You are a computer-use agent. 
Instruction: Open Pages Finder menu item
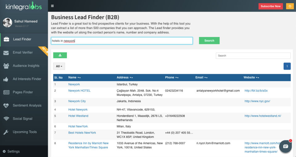click(24, 92)
